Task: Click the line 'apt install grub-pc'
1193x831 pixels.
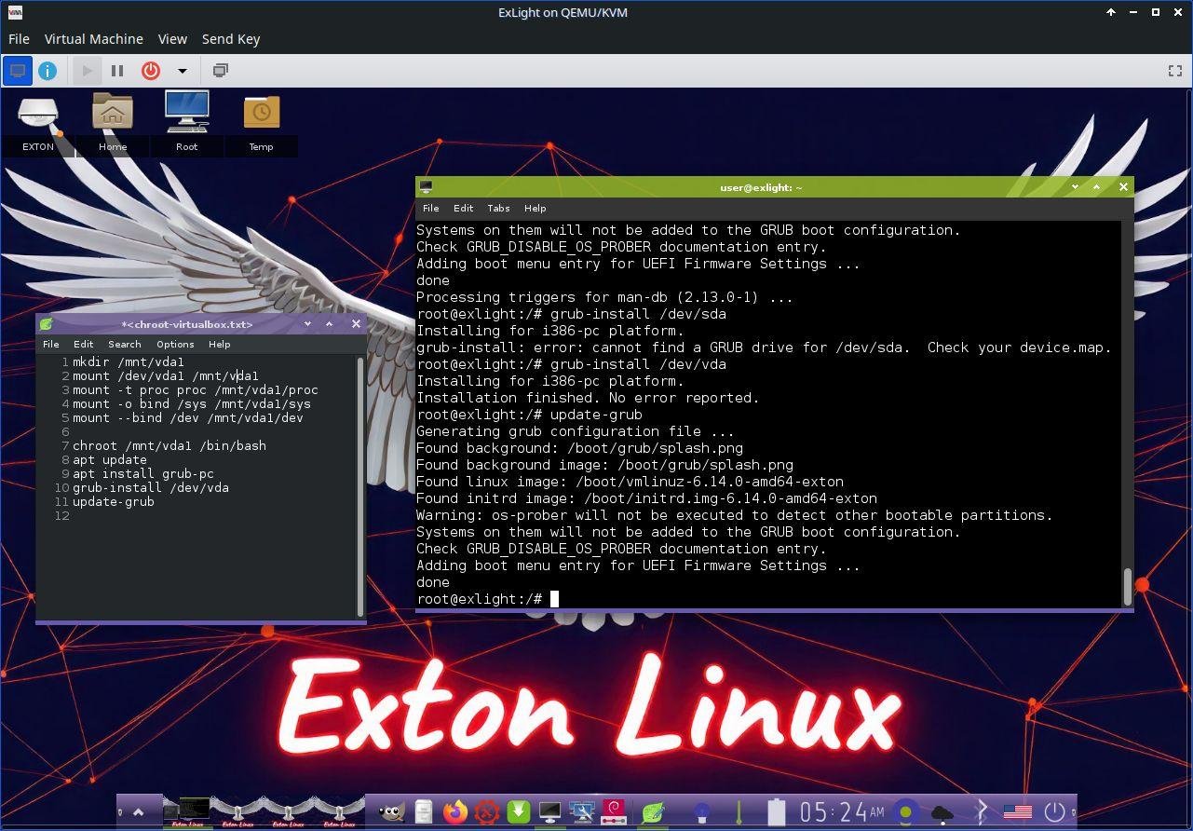Action: click(x=143, y=474)
